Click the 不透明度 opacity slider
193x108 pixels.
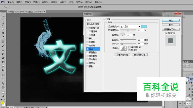pyautogui.click(x=128, y=30)
